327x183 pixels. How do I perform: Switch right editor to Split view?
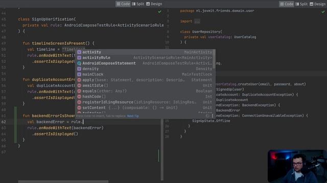[x=301, y=4]
